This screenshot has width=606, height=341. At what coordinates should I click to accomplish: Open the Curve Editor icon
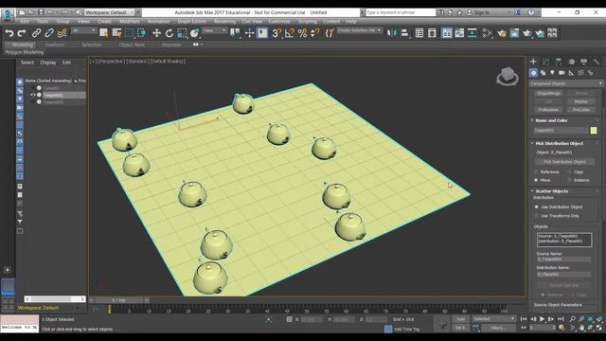[459, 33]
